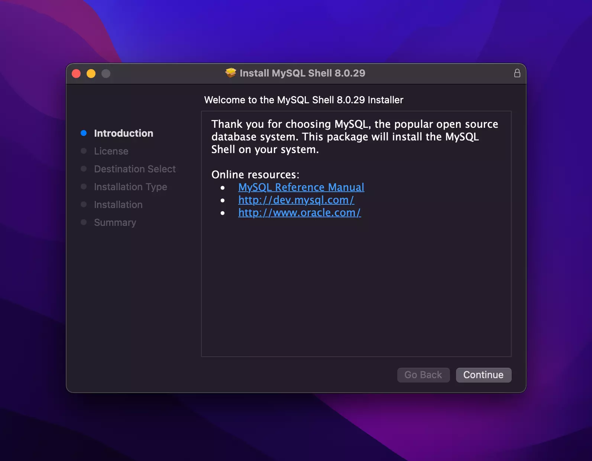Jump to the Destination Select step

tap(135, 169)
